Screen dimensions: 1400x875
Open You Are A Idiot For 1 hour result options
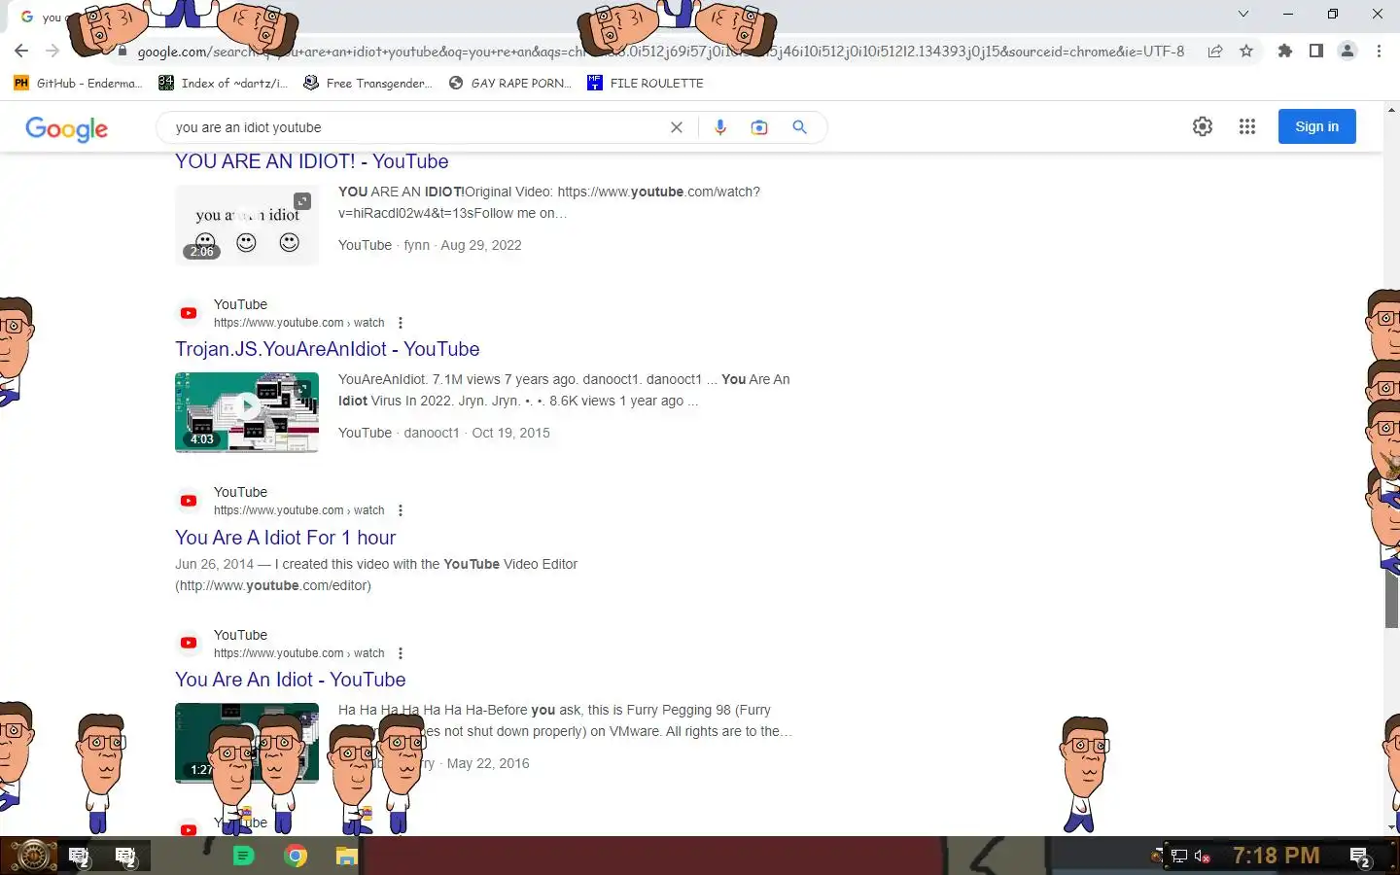click(401, 510)
